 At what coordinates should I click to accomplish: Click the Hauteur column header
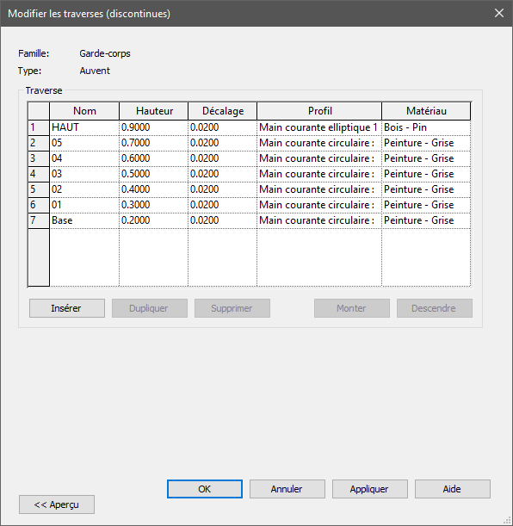pyautogui.click(x=153, y=111)
